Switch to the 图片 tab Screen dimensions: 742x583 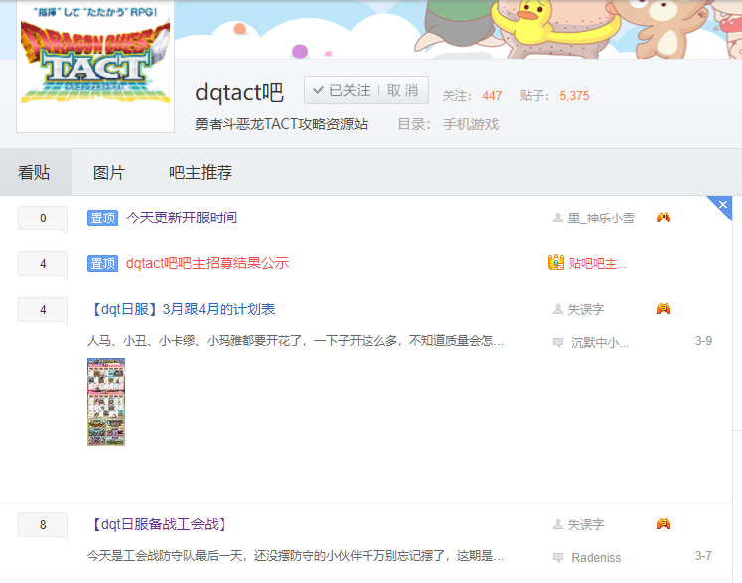point(109,172)
